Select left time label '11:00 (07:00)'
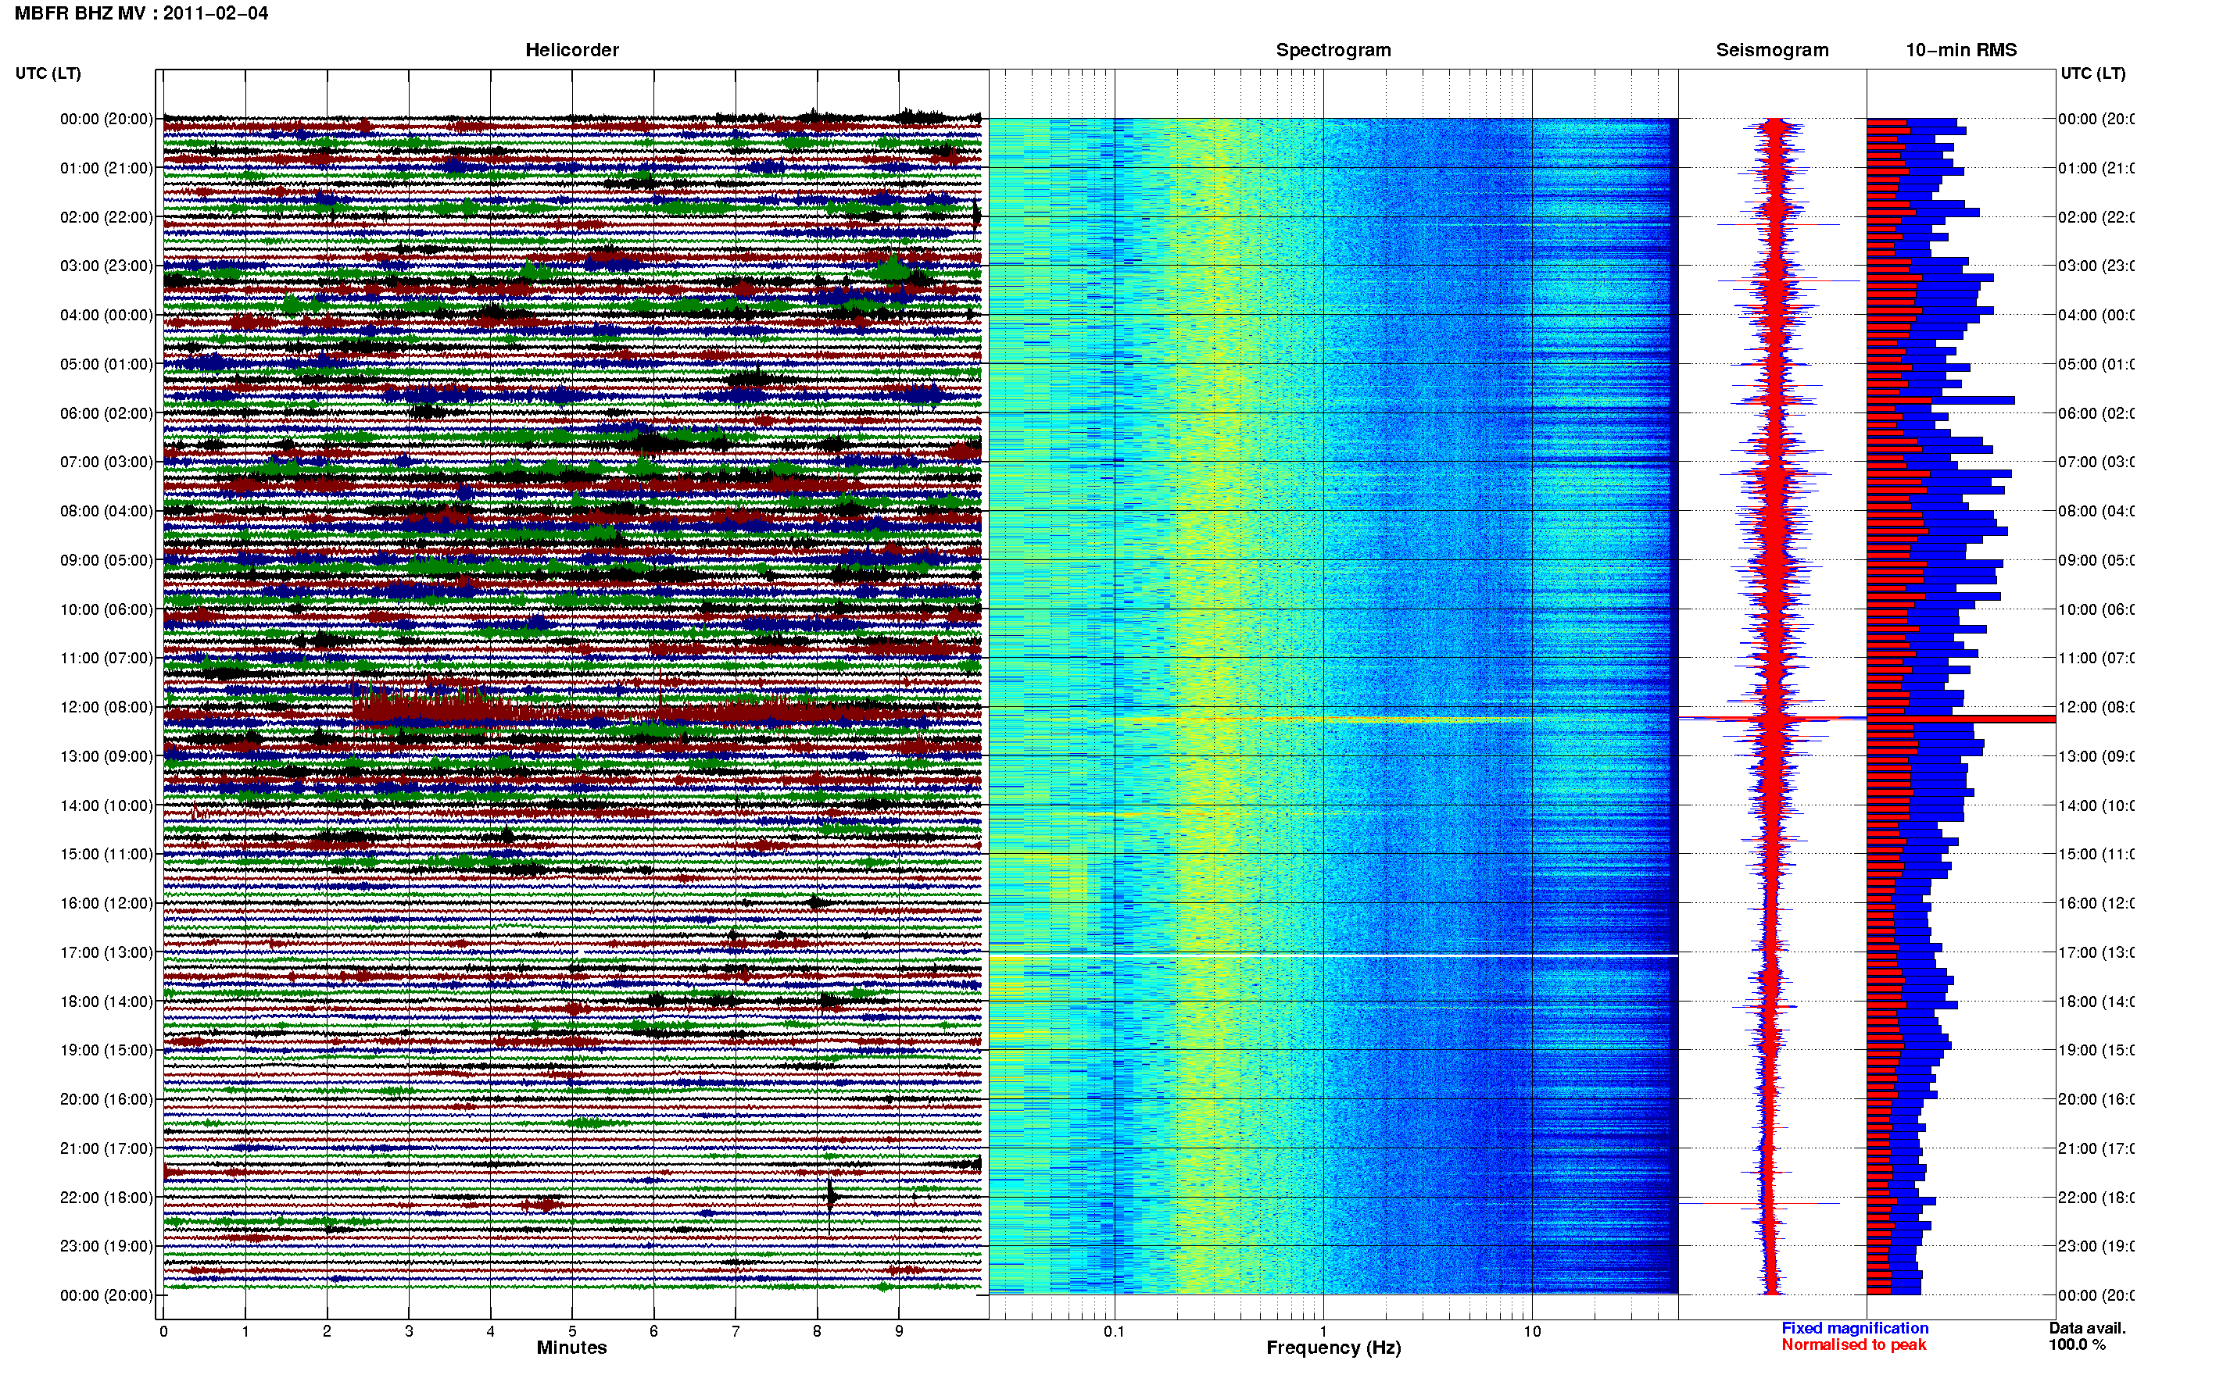 106,659
